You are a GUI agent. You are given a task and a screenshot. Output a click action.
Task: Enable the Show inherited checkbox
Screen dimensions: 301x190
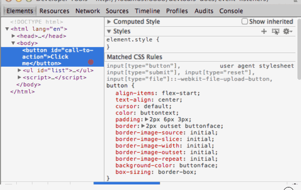(245, 21)
